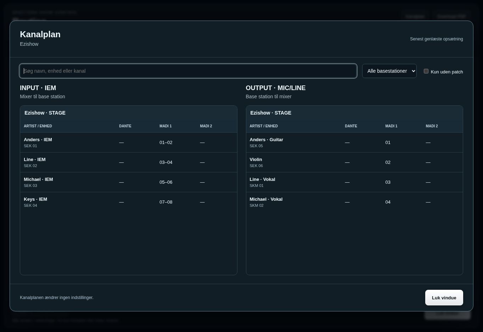
Task: Click the Kanalplan dialog title
Action: click(40, 34)
